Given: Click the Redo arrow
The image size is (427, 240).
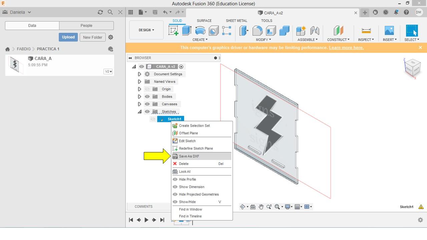Looking at the screenshot, I should pos(177,12).
